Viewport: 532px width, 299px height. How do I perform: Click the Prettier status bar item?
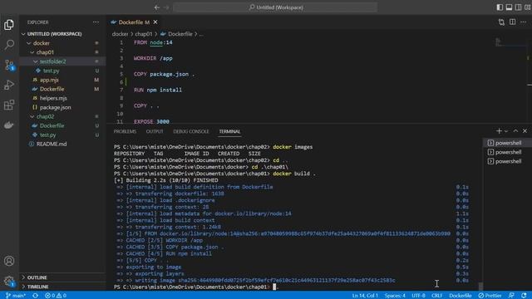490,296
